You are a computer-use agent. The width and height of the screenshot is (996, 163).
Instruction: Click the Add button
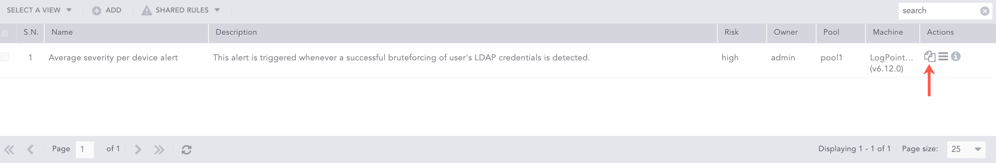coord(107,10)
